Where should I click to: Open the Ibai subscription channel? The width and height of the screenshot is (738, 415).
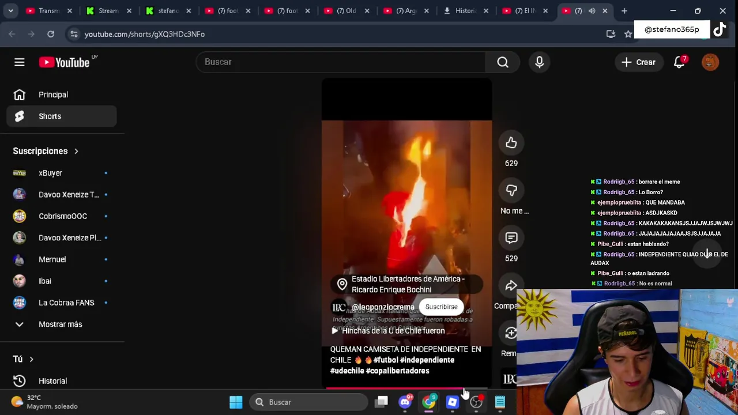(x=62, y=281)
